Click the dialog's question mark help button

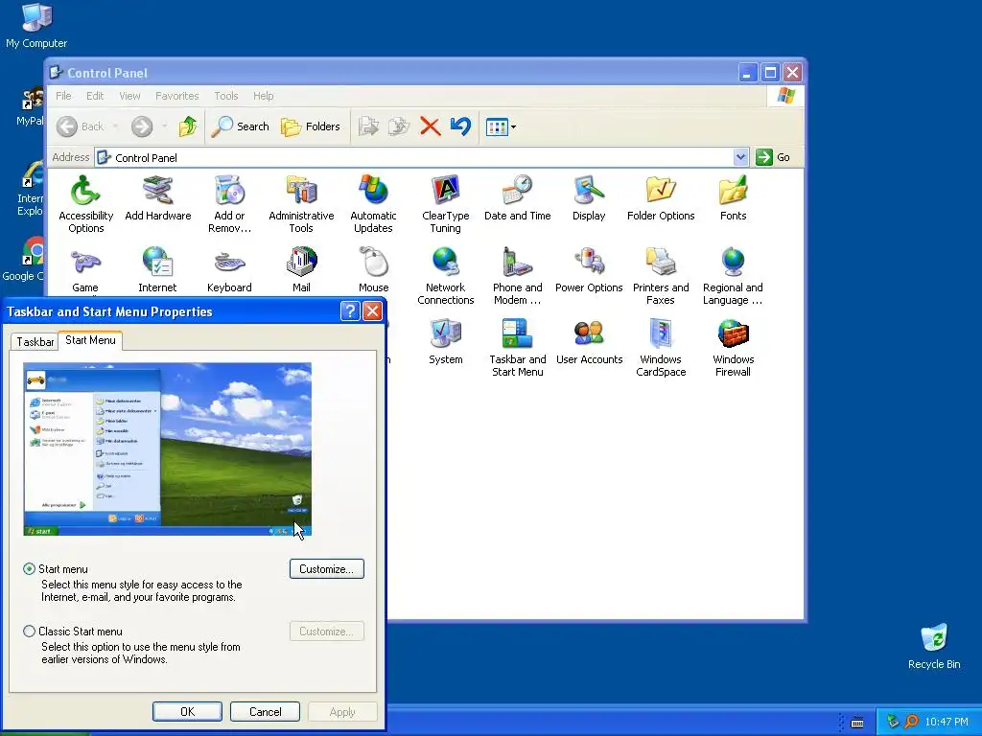click(350, 311)
